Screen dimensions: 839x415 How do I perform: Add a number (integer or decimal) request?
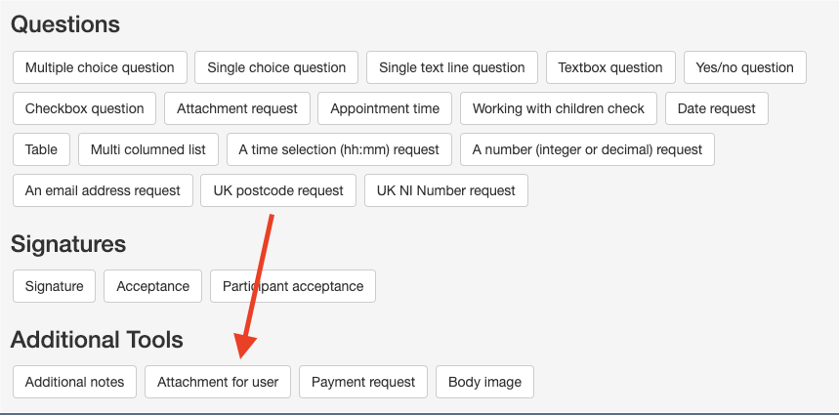point(587,149)
